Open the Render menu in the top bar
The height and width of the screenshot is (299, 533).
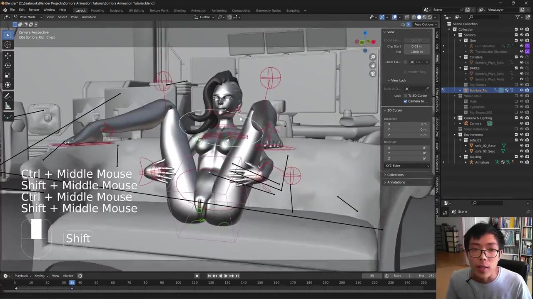pos(34,10)
